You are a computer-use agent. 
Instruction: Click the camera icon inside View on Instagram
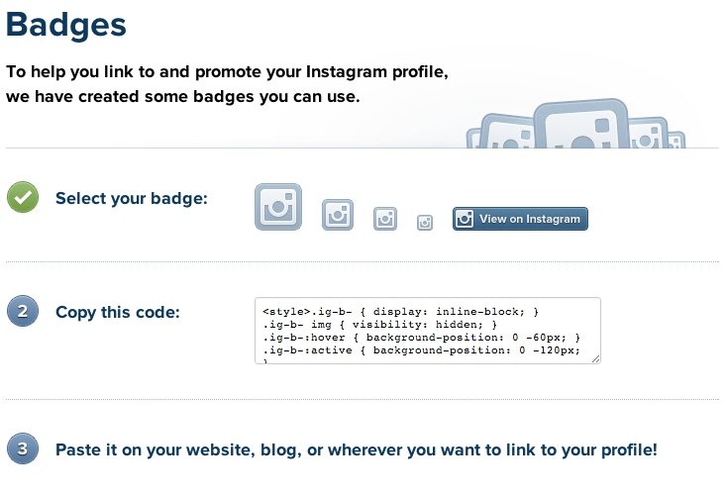tap(465, 219)
